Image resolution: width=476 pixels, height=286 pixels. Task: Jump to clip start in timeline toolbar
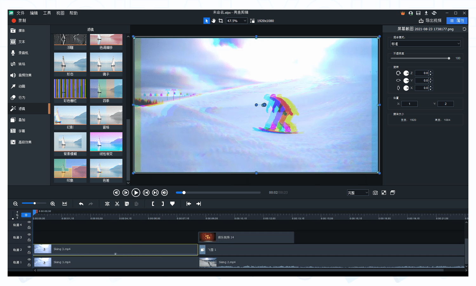pyautogui.click(x=189, y=204)
